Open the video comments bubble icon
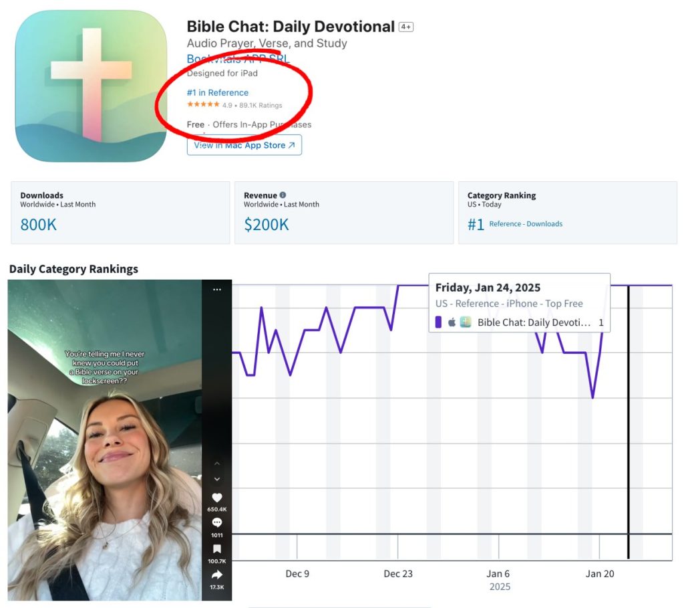Image resolution: width=684 pixels, height=608 pixels. (x=216, y=523)
